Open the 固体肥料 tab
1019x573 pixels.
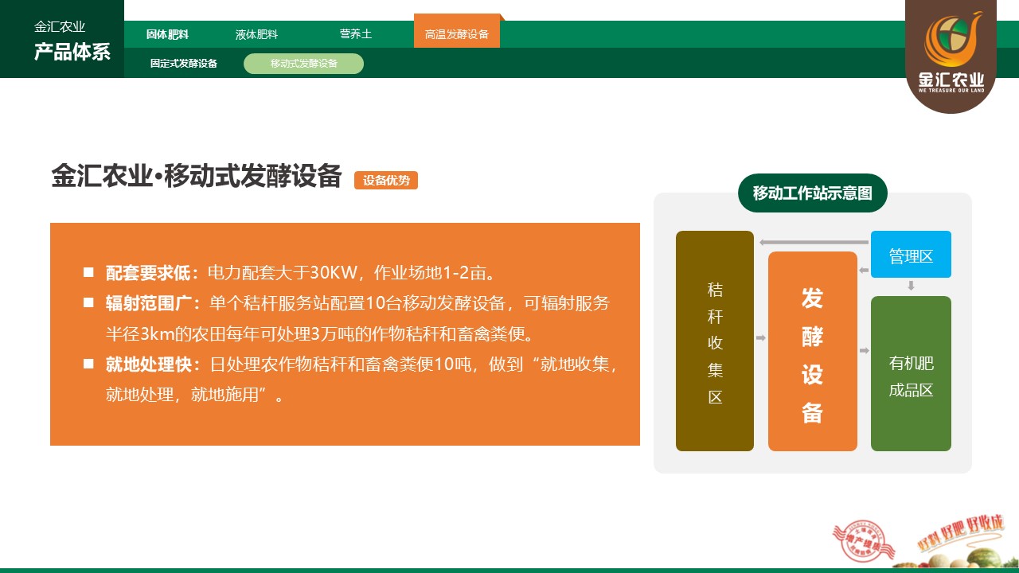pos(167,35)
